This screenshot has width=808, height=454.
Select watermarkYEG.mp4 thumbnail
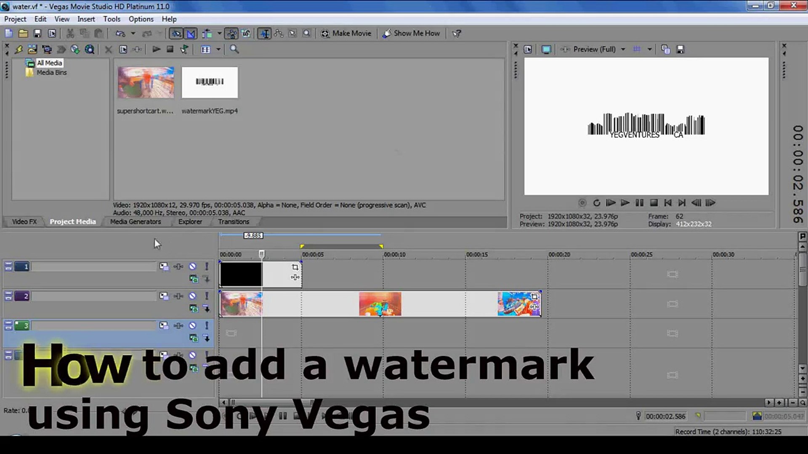(x=210, y=82)
